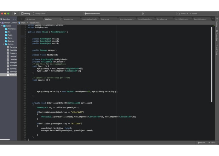Click the circular update icon in the status bar
Image resolution: width=219 pixels, height=156 pixels.
pos(143,14)
